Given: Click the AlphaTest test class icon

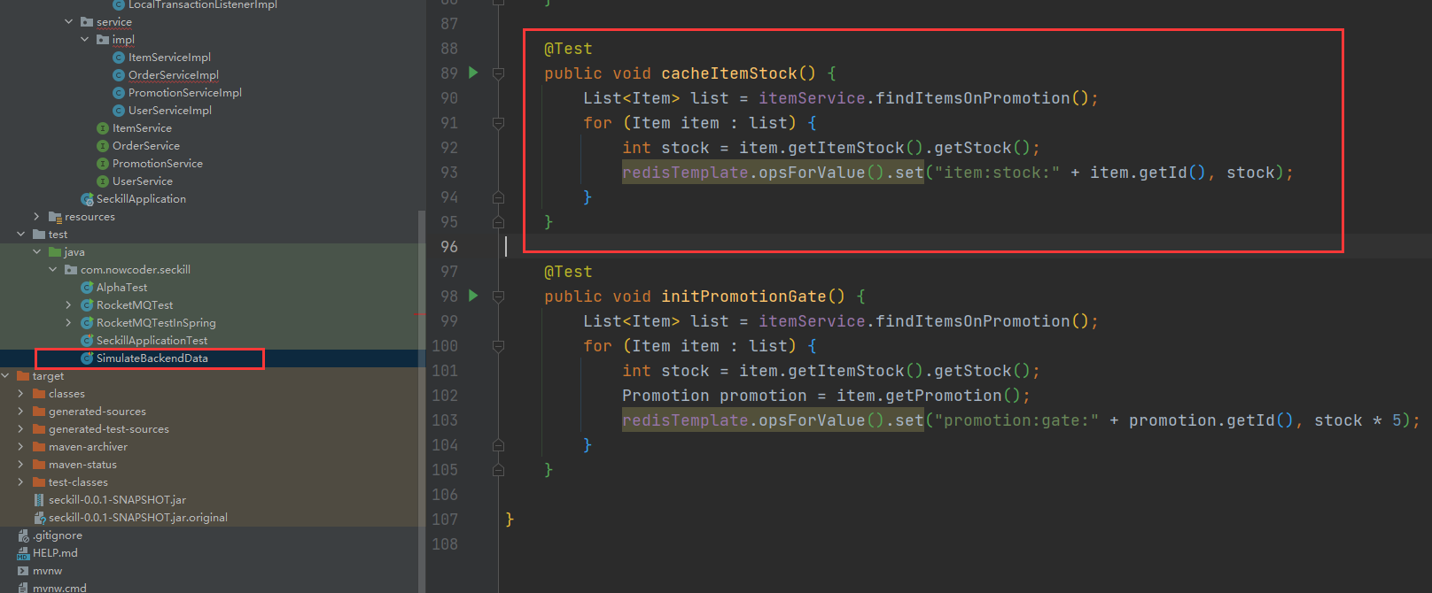Looking at the screenshot, I should click(87, 288).
